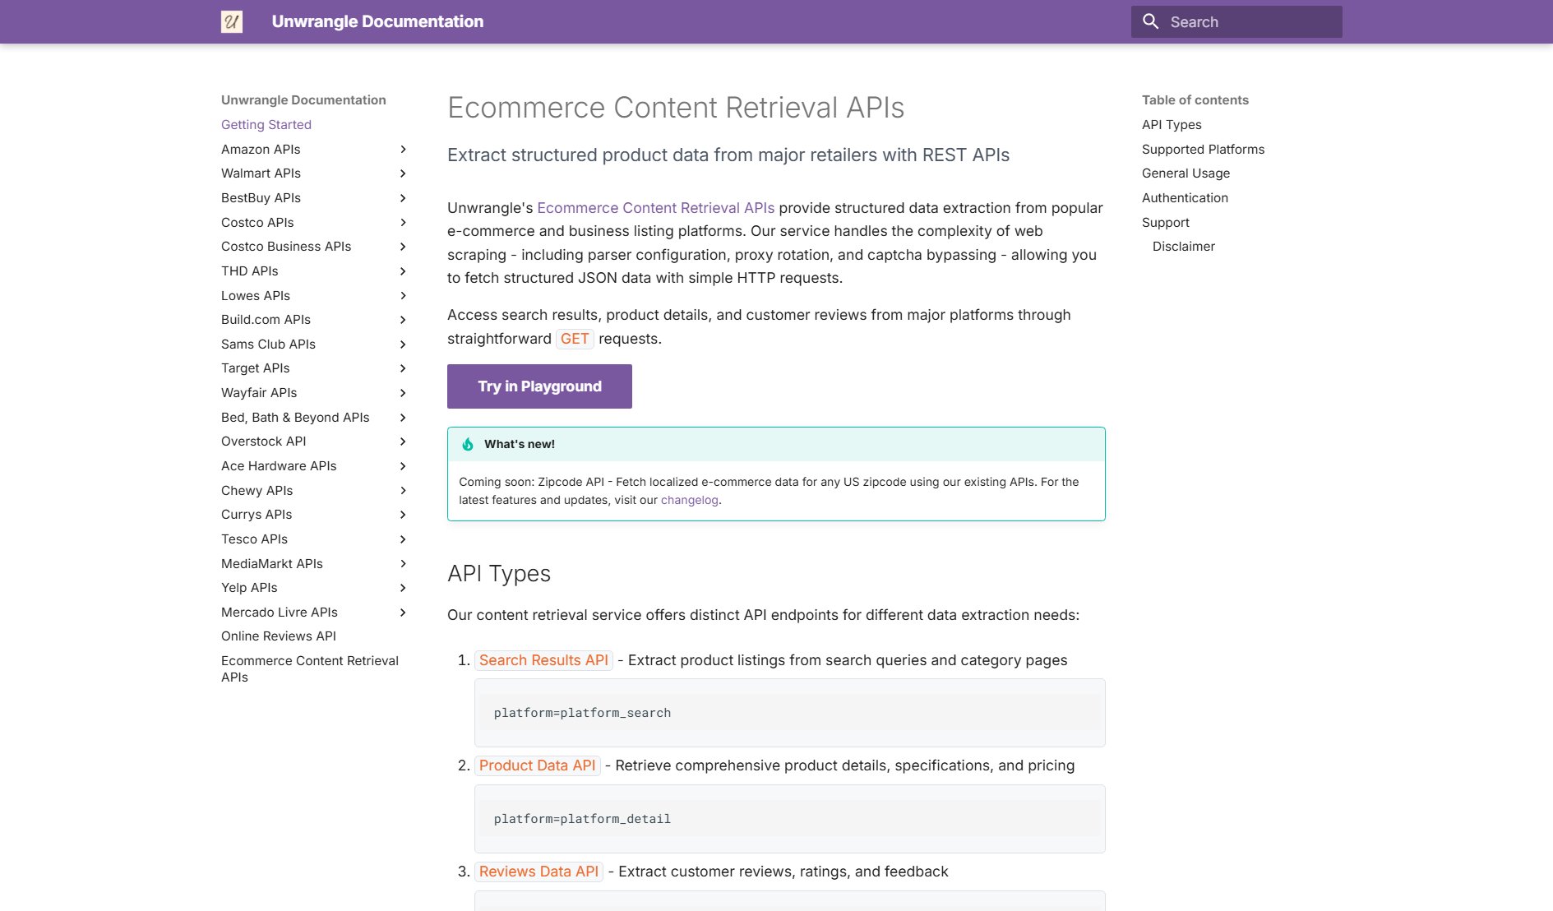Select Walmart APIs sidebar label
Screen dimensions: 1553x911
pos(261,173)
